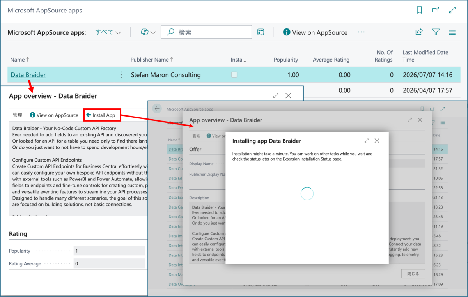Collapse the Offer section in inset window

(195, 149)
